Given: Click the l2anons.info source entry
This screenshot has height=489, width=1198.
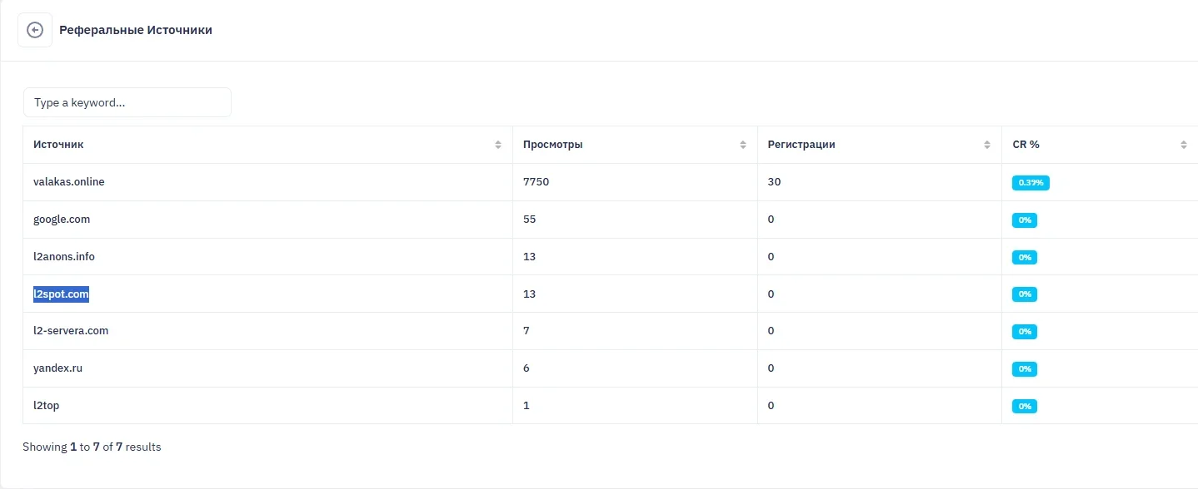Looking at the screenshot, I should pos(64,257).
